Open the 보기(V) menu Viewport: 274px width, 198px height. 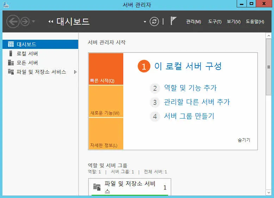coord(233,22)
